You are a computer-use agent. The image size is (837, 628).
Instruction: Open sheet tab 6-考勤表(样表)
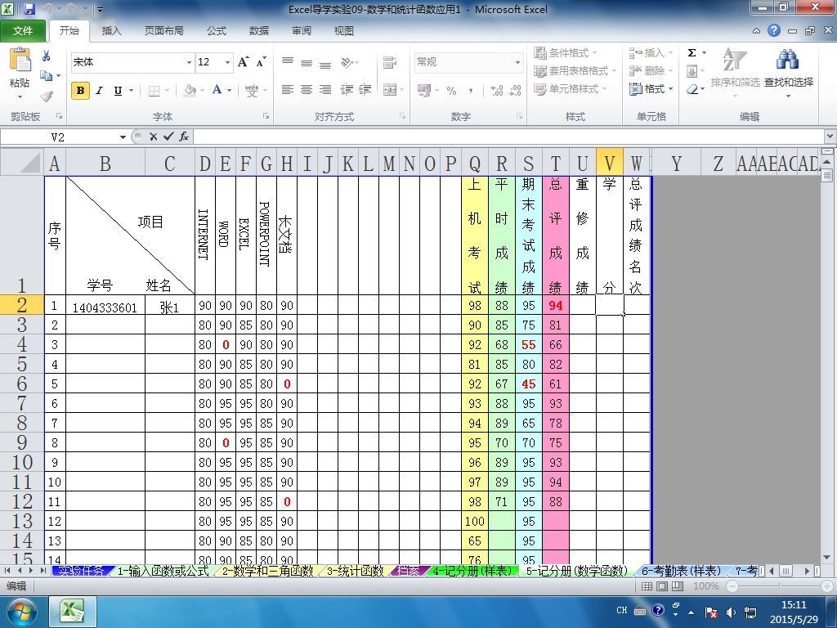[681, 571]
